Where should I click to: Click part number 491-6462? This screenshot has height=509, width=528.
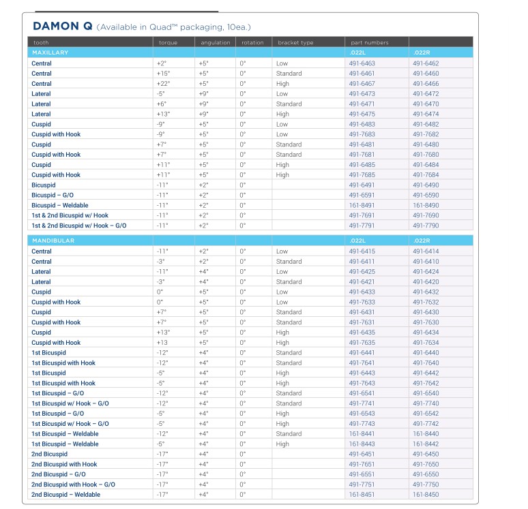pyautogui.click(x=426, y=63)
